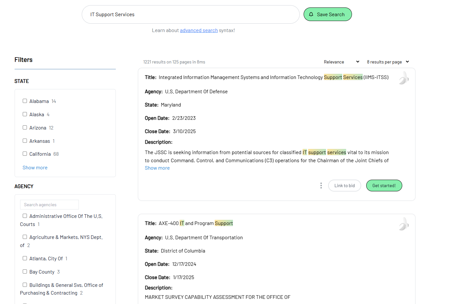The image size is (471, 304).
Task: Click the AXE-400 IT and Program Support title
Action: click(x=196, y=223)
